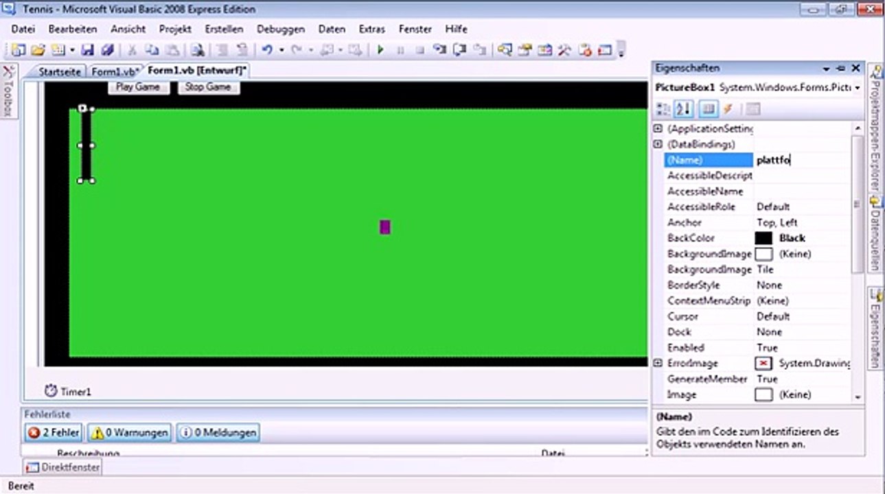Click the Step Out toolbar icon
Screen dimensions: 885x494
click(480, 50)
